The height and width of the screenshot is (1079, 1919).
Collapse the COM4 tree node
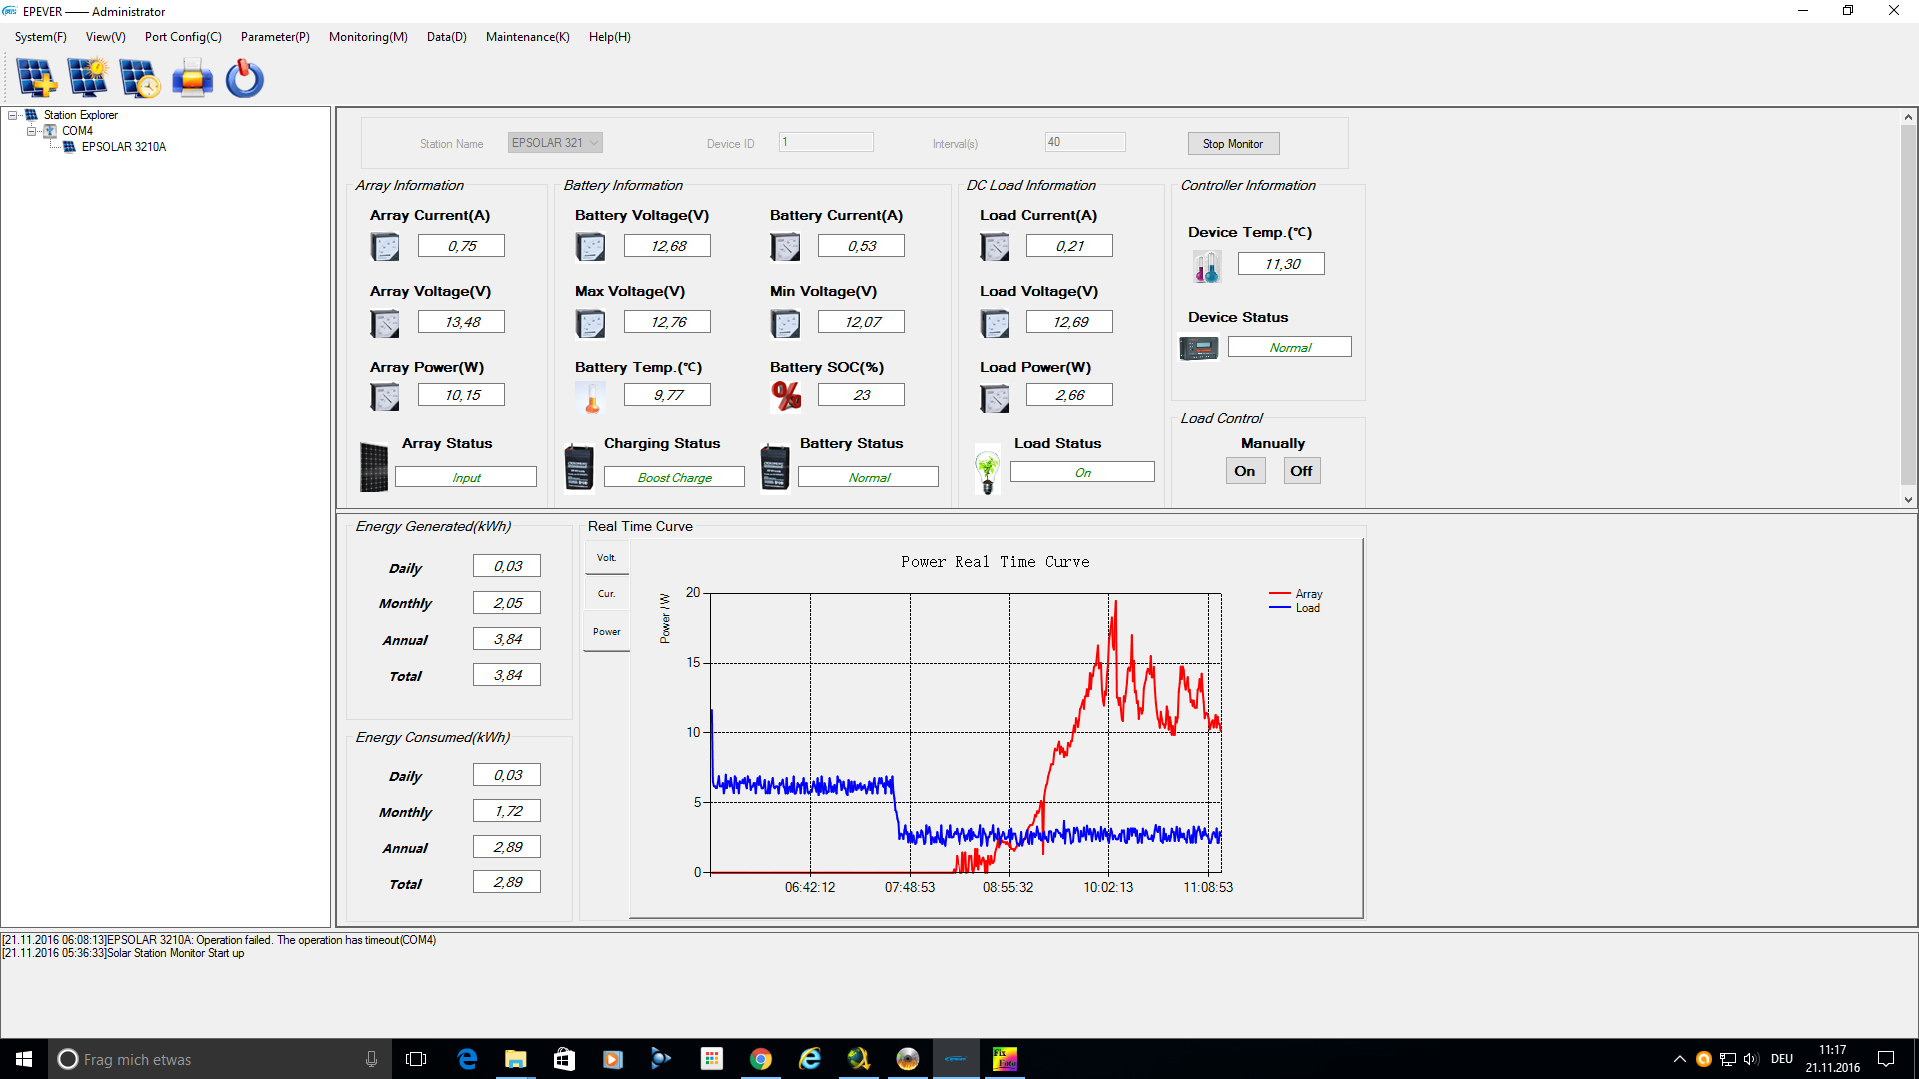pyautogui.click(x=31, y=131)
